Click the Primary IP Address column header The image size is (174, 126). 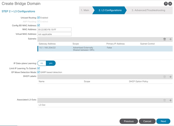click(115, 44)
